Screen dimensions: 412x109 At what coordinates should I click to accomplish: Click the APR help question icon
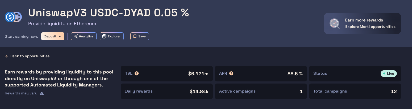click(231, 73)
